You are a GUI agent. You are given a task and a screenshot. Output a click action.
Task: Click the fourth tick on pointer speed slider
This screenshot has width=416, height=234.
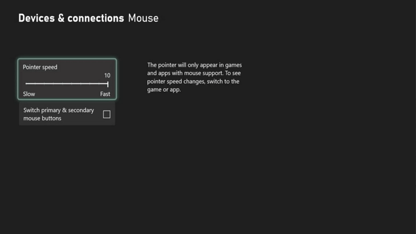(53, 84)
